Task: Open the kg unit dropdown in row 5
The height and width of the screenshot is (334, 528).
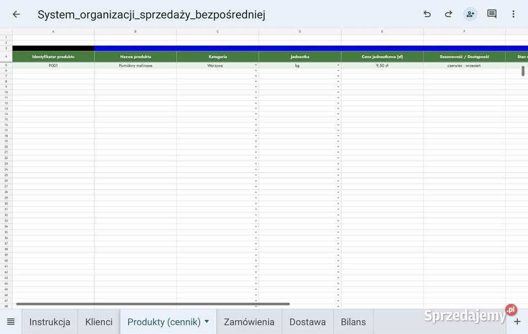Action: [338, 65]
